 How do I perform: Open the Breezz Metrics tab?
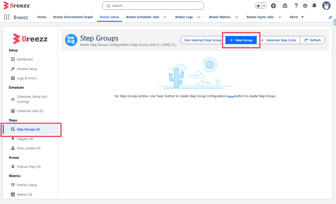click(x=220, y=17)
